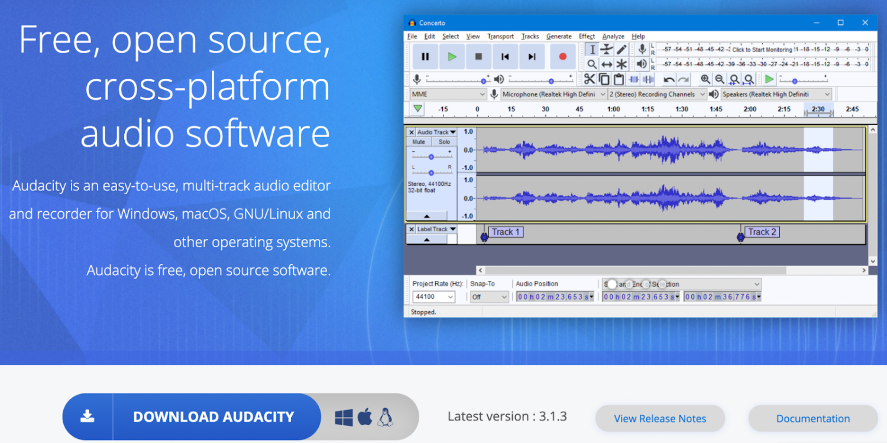The width and height of the screenshot is (887, 443).
Task: Click the DOWNLOAD AUDACITY button
Action: point(192,417)
